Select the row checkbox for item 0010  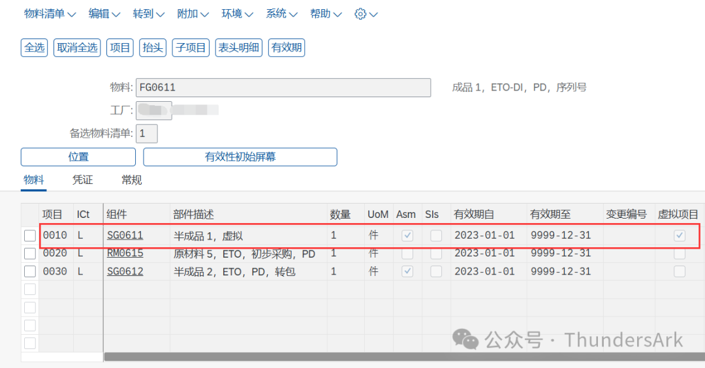coord(30,236)
